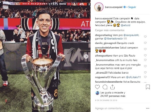Expand Cargar más comentarios

[x=110, y=30]
